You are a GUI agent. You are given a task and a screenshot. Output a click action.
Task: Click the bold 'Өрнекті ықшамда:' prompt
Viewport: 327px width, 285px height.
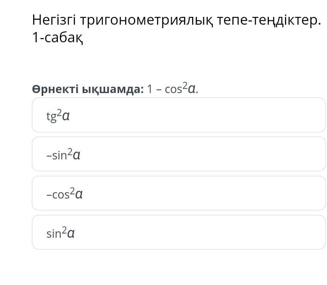[88, 89]
